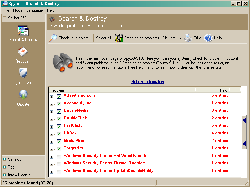The width and height of the screenshot is (250, 187).
Task: Select the MediaPlex problem name text
Action: [74, 141]
